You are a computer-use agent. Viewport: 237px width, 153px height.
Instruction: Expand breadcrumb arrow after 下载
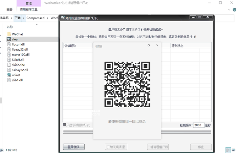(23, 18)
